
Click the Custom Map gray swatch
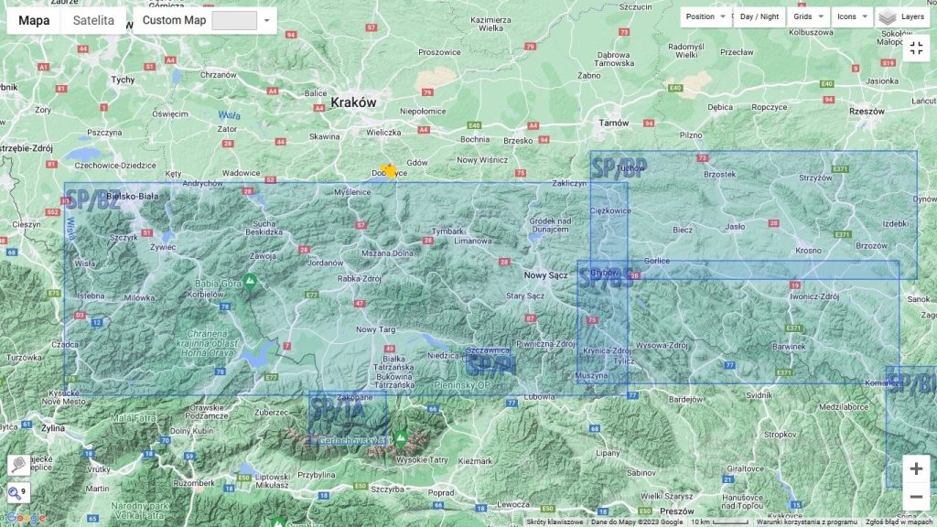234,20
